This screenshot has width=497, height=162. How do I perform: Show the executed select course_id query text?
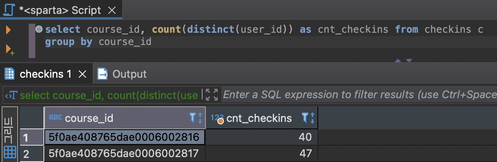pos(109,95)
